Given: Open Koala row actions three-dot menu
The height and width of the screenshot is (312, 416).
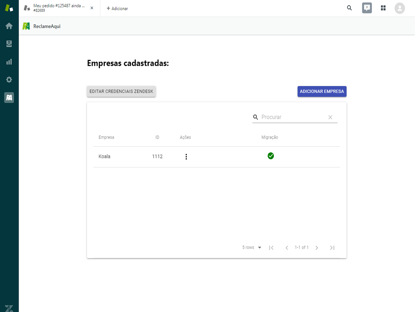Looking at the screenshot, I should tap(186, 157).
